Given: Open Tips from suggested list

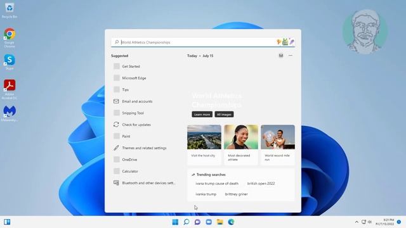Looking at the screenshot, I should [x=145, y=90].
